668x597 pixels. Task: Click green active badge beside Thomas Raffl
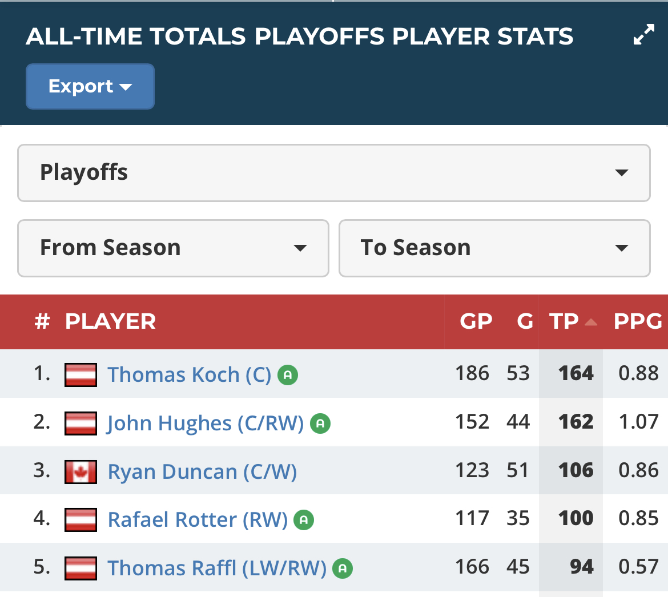343,568
